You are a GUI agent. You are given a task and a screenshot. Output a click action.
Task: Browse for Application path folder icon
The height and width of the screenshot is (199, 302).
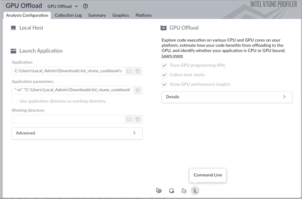129,71
